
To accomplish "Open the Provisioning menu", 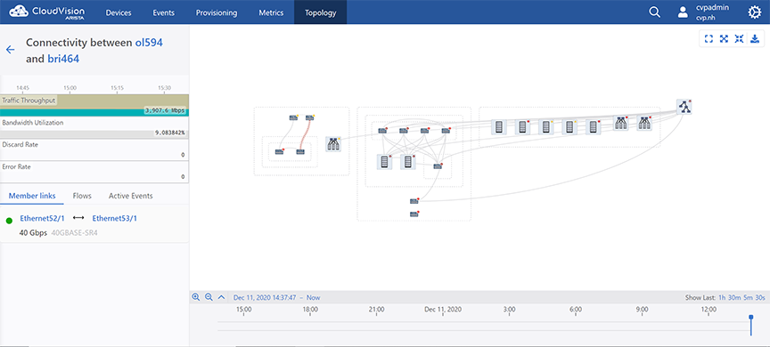I will [x=217, y=12].
